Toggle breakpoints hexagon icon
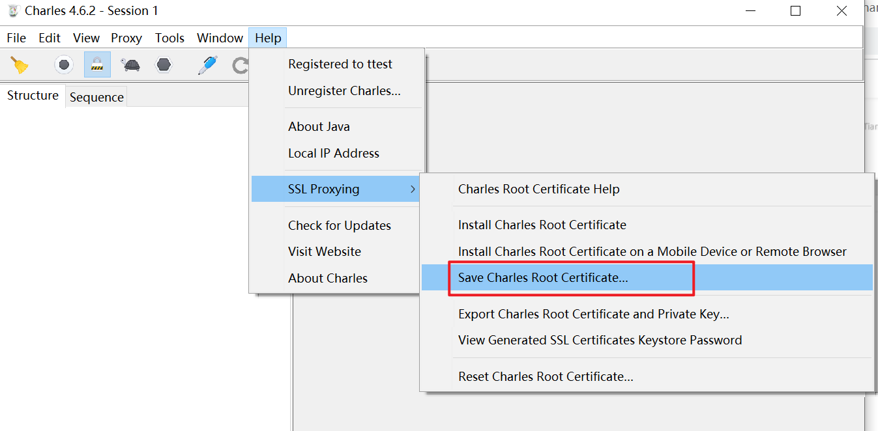Viewport: 878px width, 431px height. coord(164,64)
